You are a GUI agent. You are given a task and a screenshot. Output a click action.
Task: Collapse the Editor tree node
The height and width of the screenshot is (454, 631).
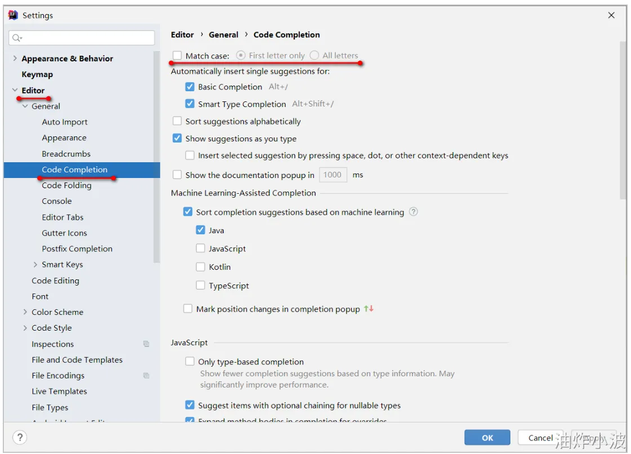pos(15,90)
